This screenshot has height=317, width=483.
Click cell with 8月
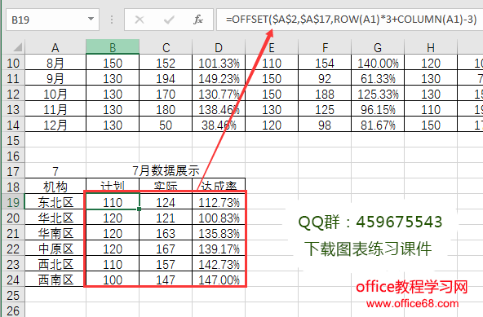coord(55,63)
